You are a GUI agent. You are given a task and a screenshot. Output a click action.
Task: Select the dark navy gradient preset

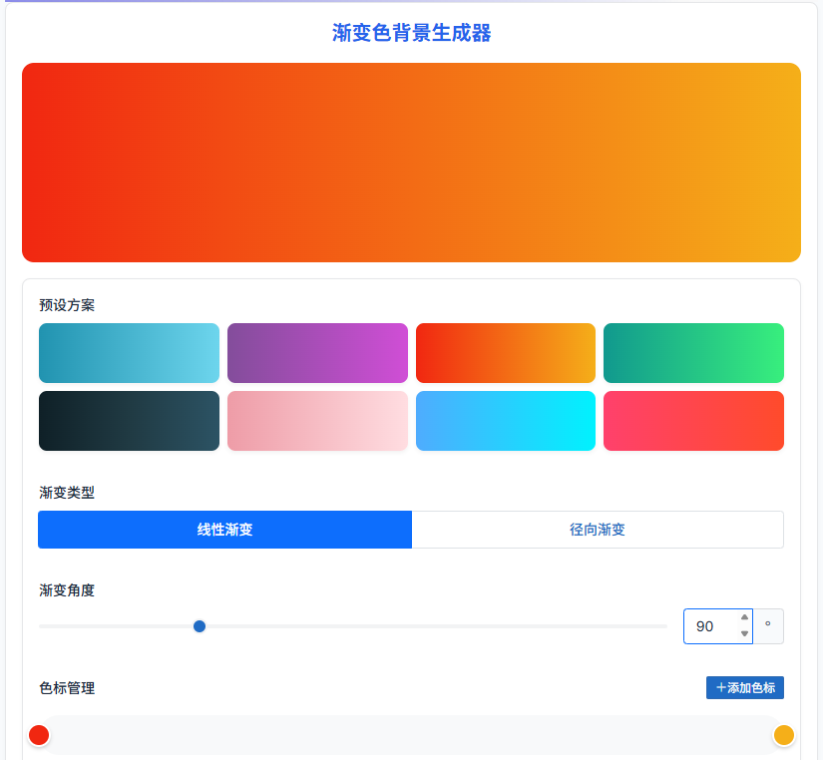(x=129, y=421)
